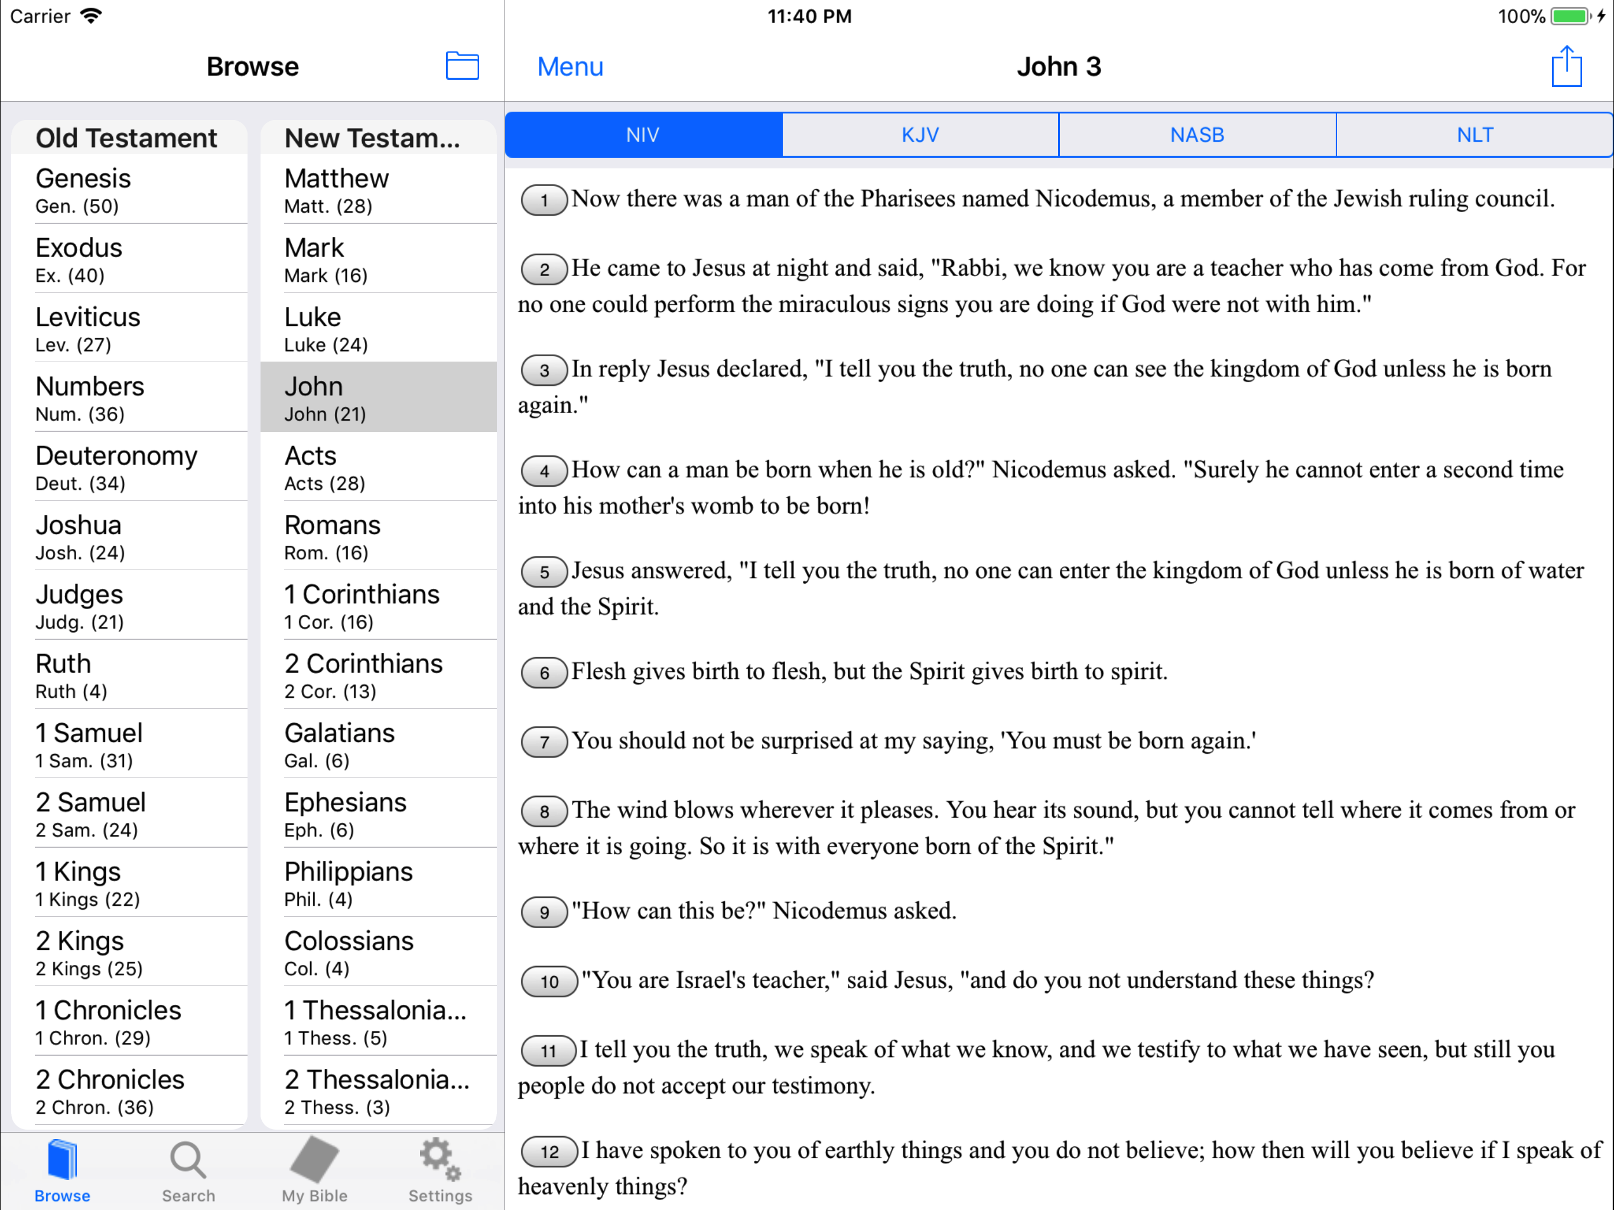Tap the verse 5 number badge
Image resolution: width=1614 pixels, height=1210 pixels.
[x=544, y=571]
